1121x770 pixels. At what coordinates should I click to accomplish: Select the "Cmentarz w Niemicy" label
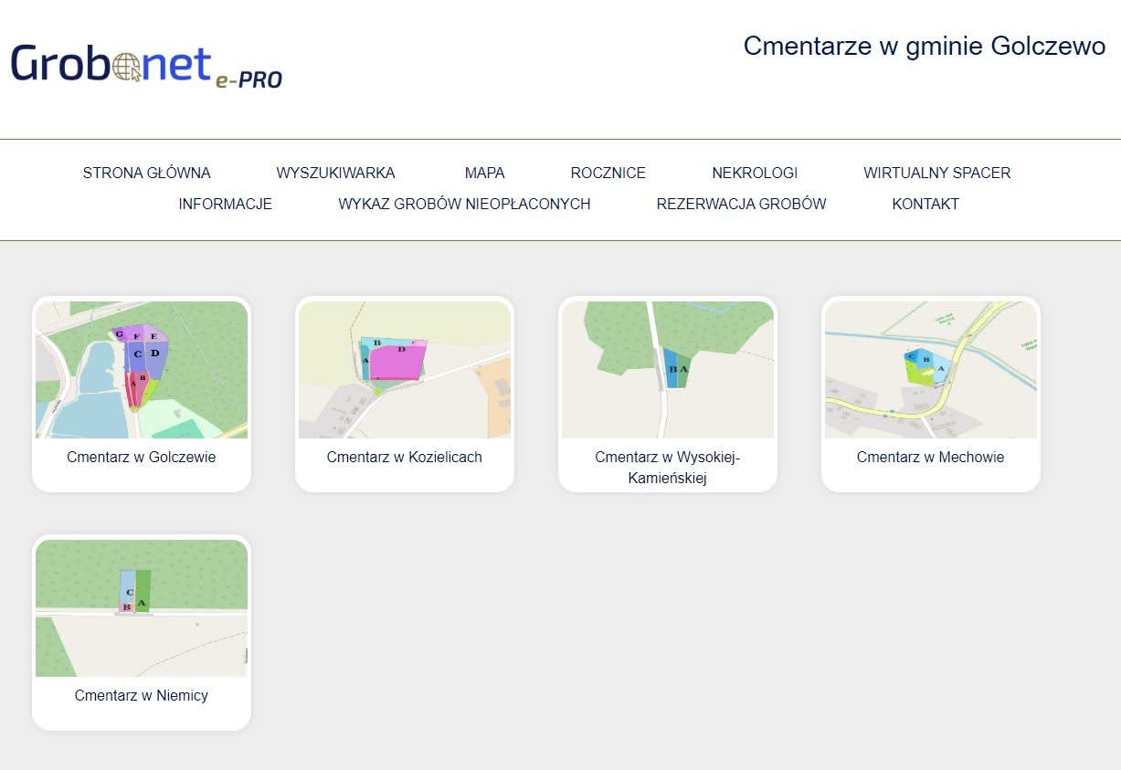tap(142, 695)
